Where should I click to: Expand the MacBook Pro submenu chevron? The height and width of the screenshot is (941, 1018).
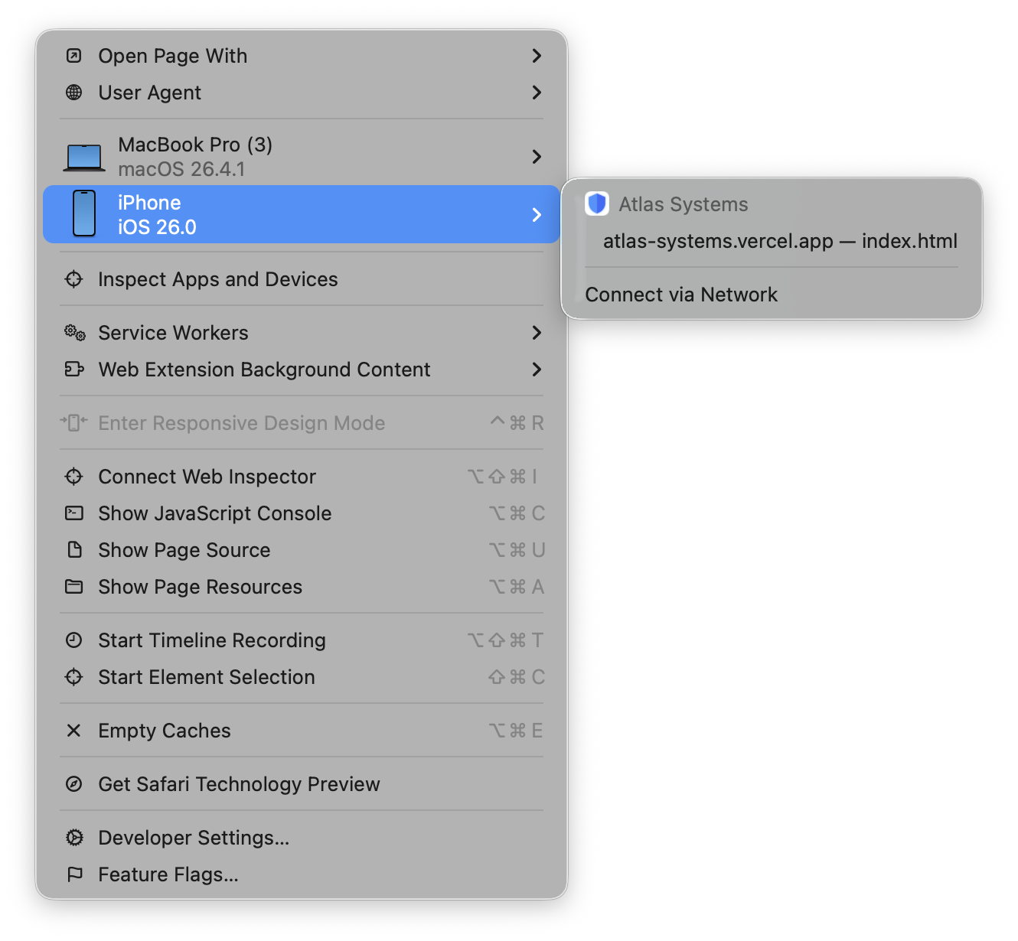point(537,157)
